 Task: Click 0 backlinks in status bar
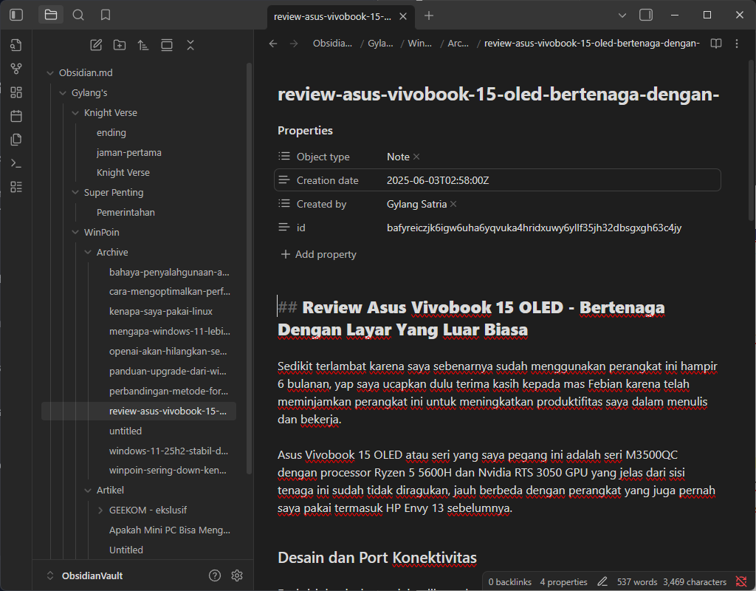coord(509,582)
